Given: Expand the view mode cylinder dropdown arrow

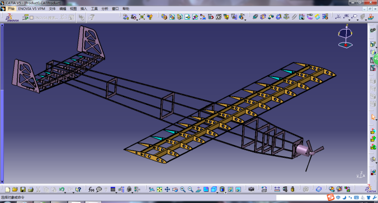Looking at the screenshot, I should 225,192.
